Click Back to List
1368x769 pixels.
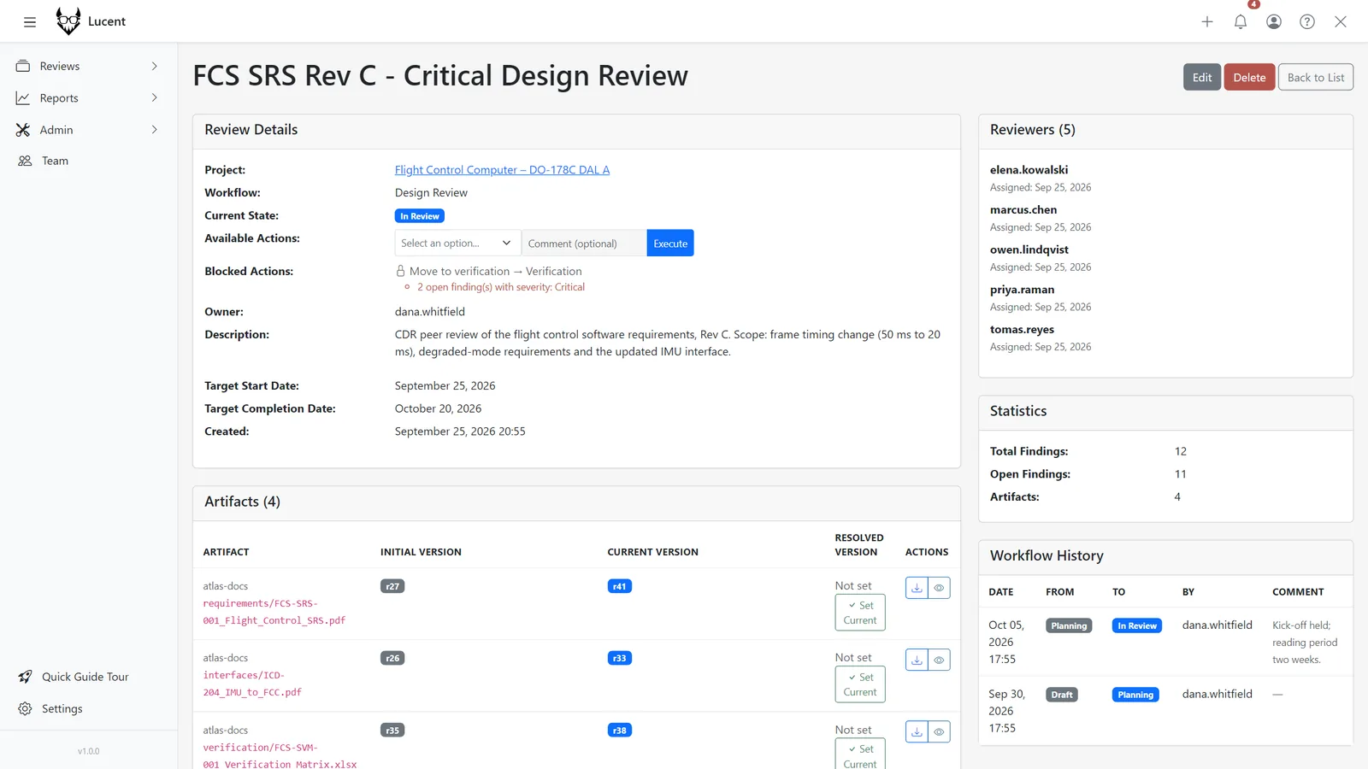pyautogui.click(x=1316, y=77)
